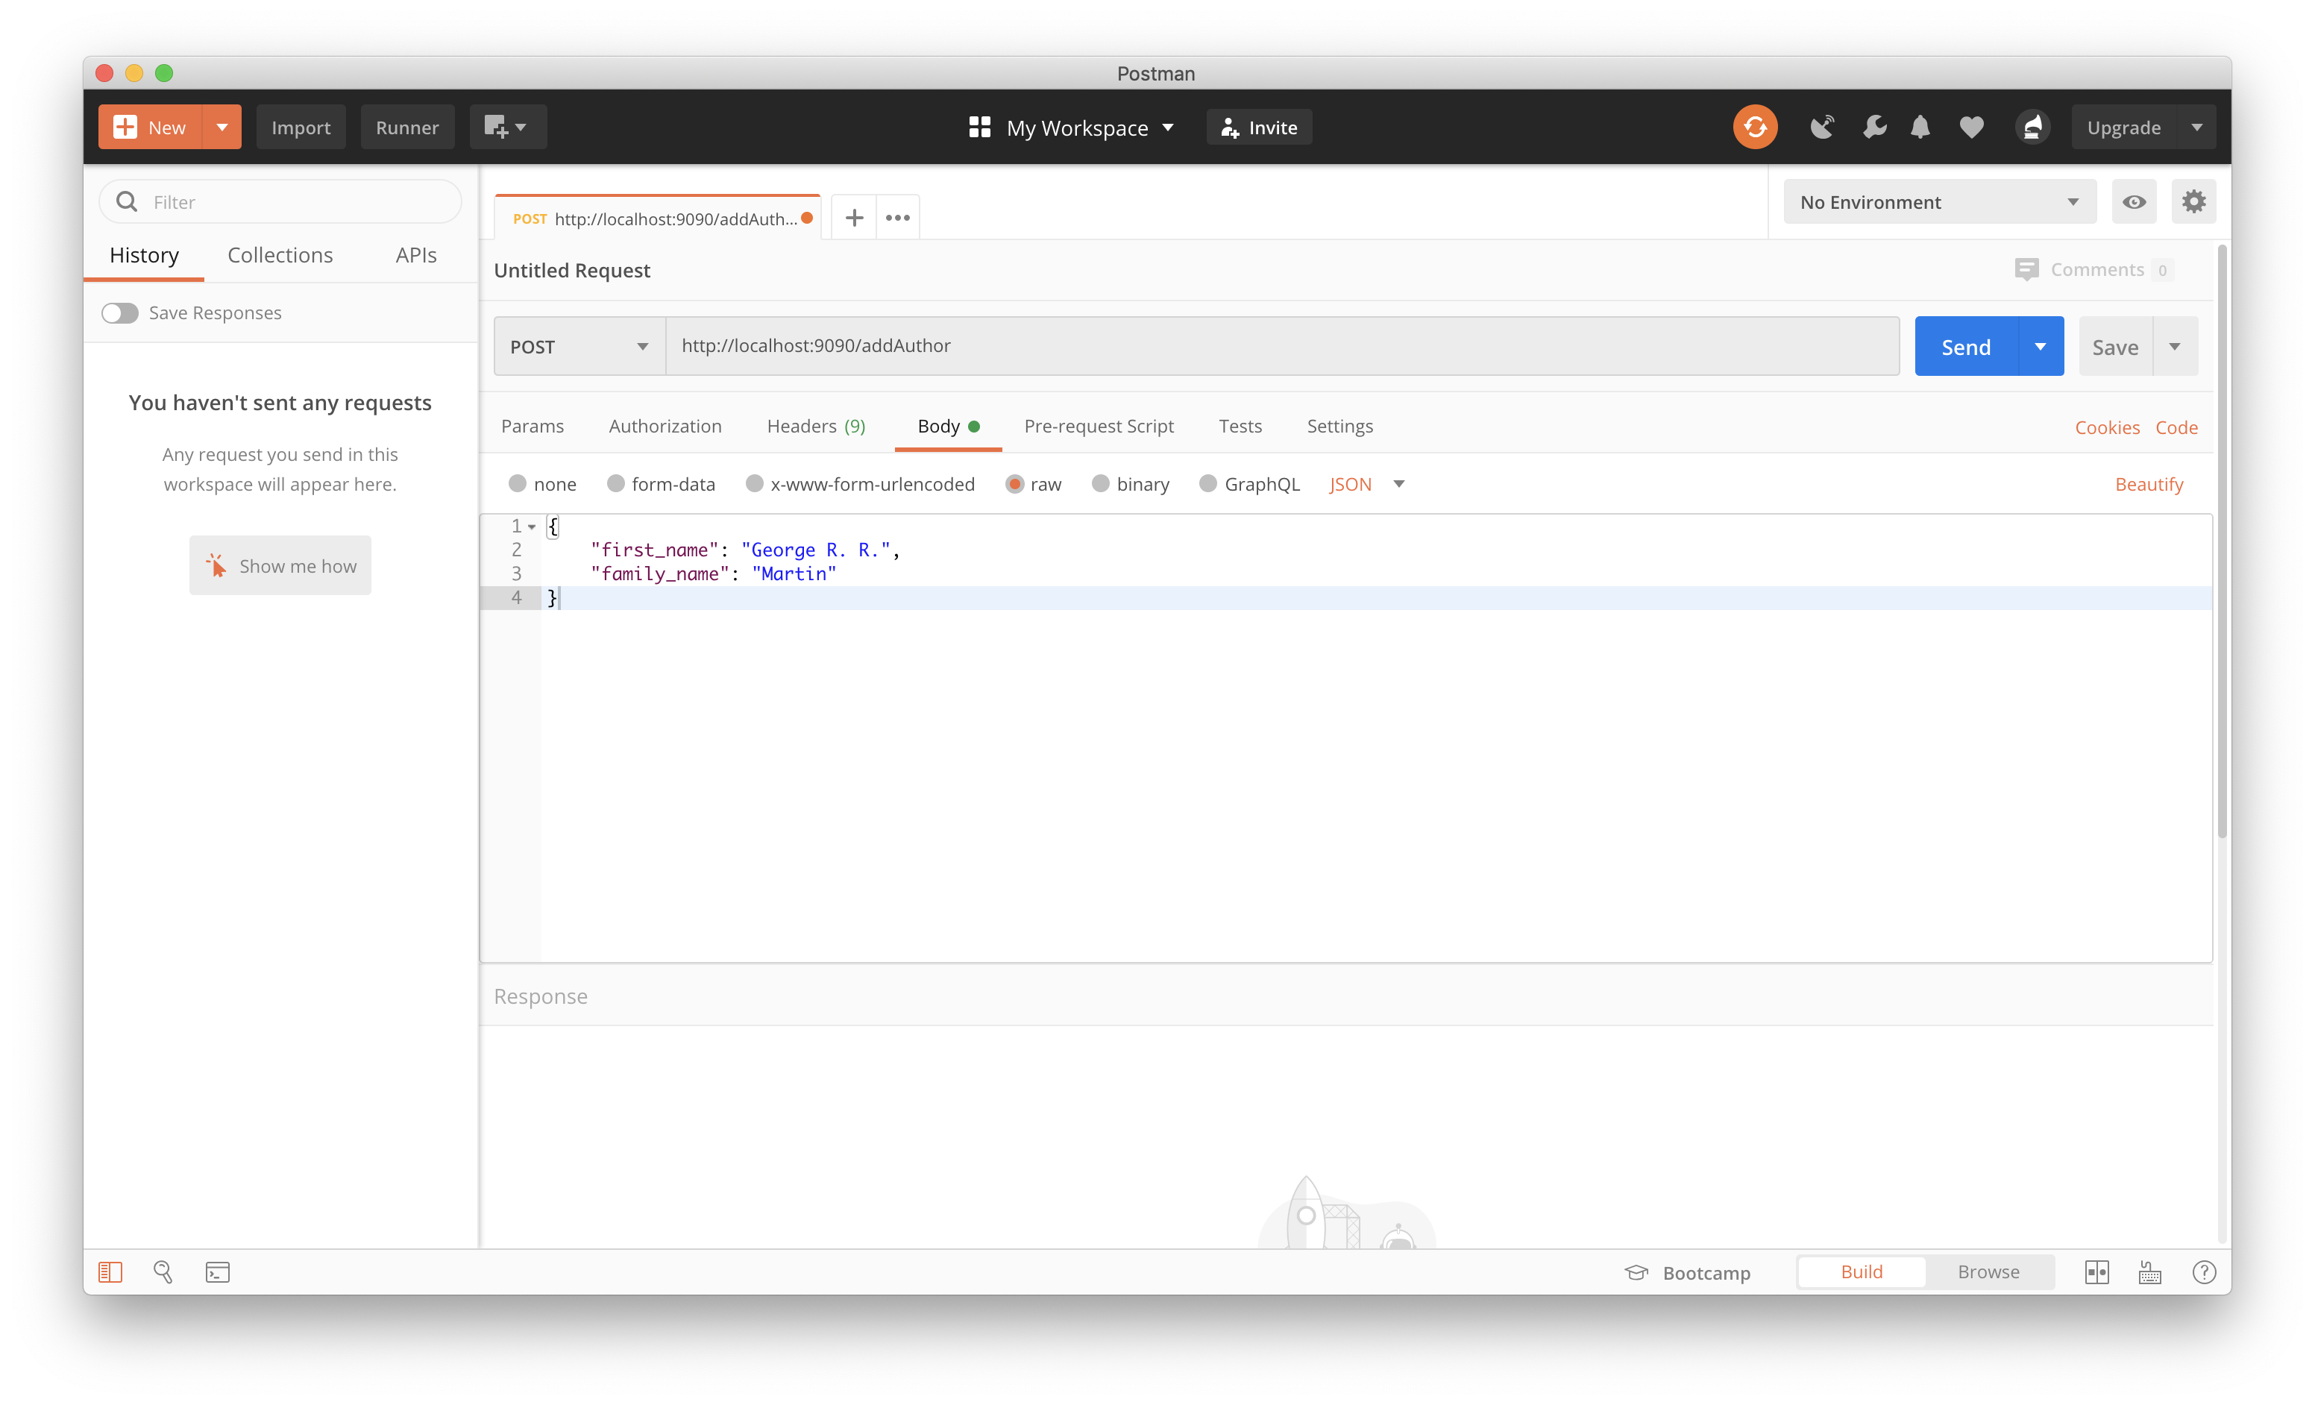Click the find and replace icon
The height and width of the screenshot is (1405, 2315).
[163, 1272]
